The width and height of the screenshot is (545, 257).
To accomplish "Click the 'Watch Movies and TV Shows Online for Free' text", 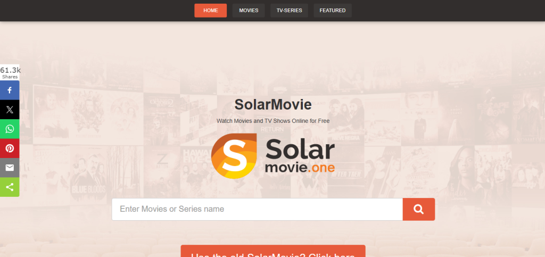I will click(273, 121).
